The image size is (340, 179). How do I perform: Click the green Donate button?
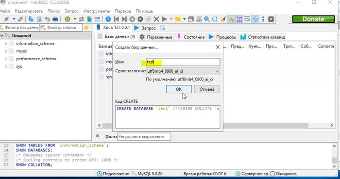314,19
